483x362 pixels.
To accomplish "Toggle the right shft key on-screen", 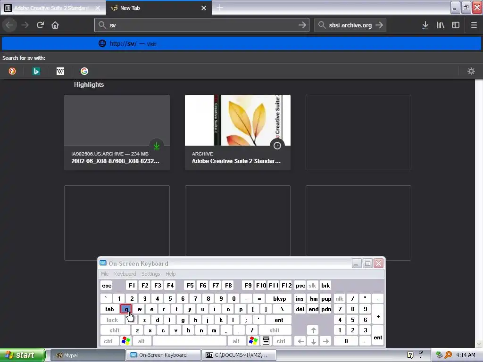I will coord(275,330).
